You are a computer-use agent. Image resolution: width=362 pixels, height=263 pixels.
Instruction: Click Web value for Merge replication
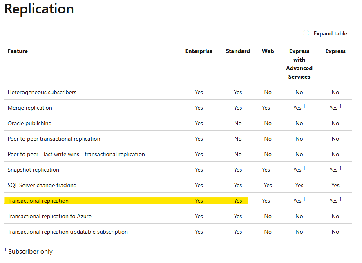click(x=268, y=107)
